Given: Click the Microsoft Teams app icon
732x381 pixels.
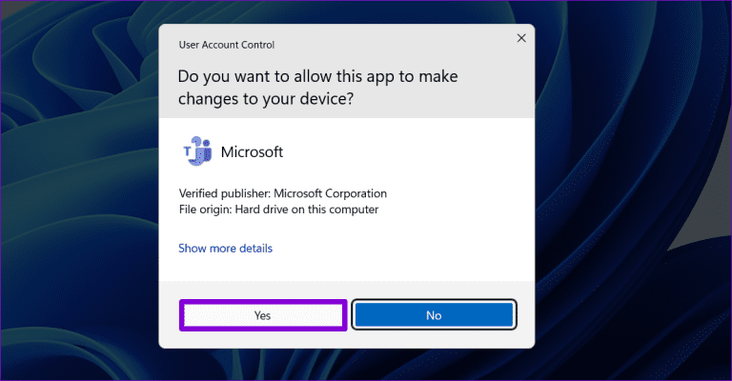Looking at the screenshot, I should [x=197, y=151].
